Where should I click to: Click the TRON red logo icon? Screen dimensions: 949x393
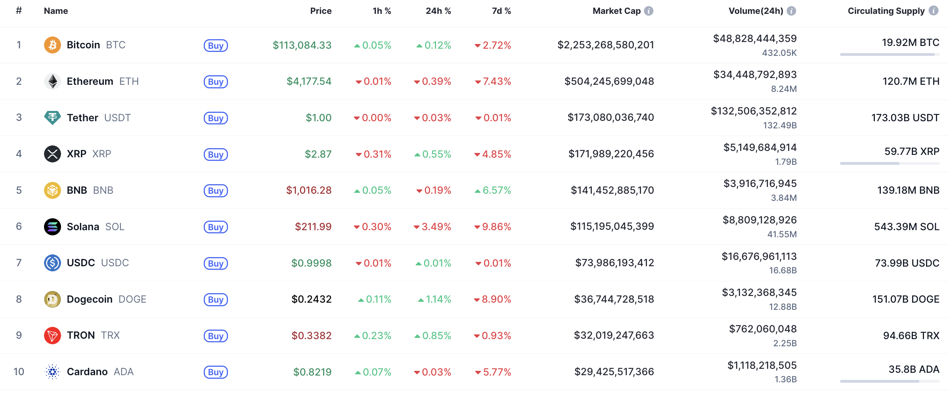(52, 336)
